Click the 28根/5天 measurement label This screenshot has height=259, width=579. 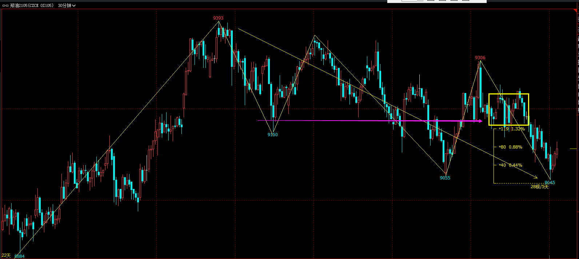[539, 187]
